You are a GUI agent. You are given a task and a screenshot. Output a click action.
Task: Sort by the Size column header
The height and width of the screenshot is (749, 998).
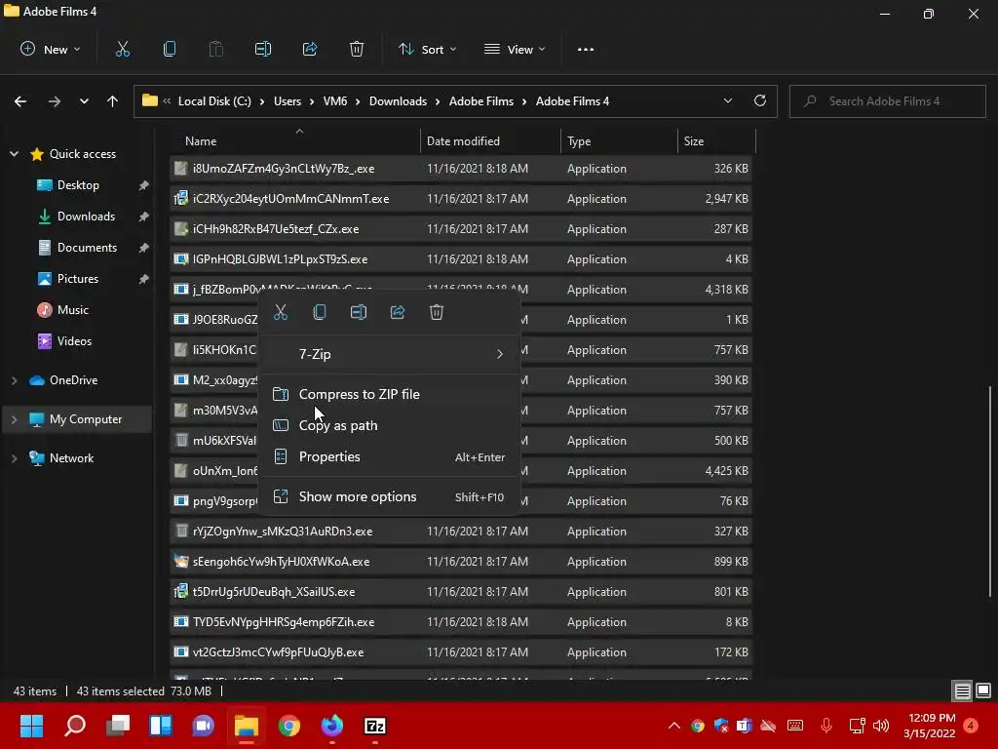(x=716, y=141)
